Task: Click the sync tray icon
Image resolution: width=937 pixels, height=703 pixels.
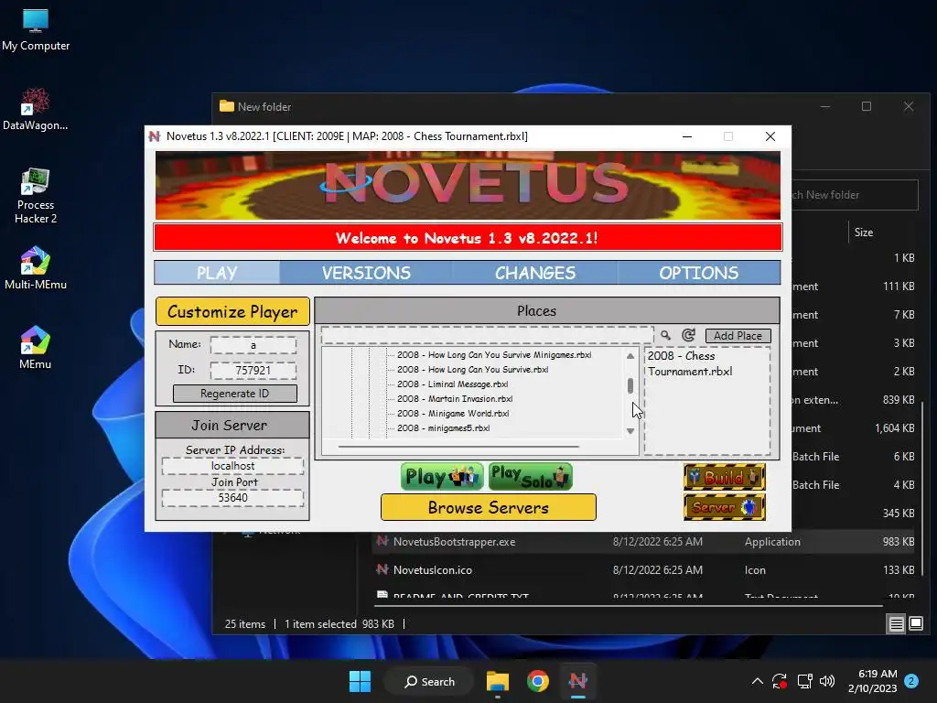Action: (780, 681)
